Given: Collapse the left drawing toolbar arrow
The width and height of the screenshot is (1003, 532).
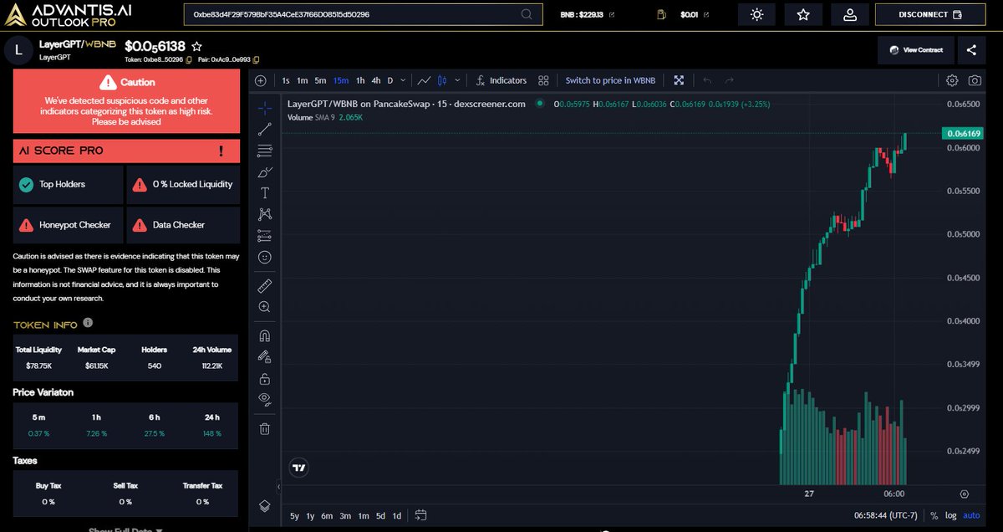Looking at the screenshot, I should pyautogui.click(x=277, y=485).
